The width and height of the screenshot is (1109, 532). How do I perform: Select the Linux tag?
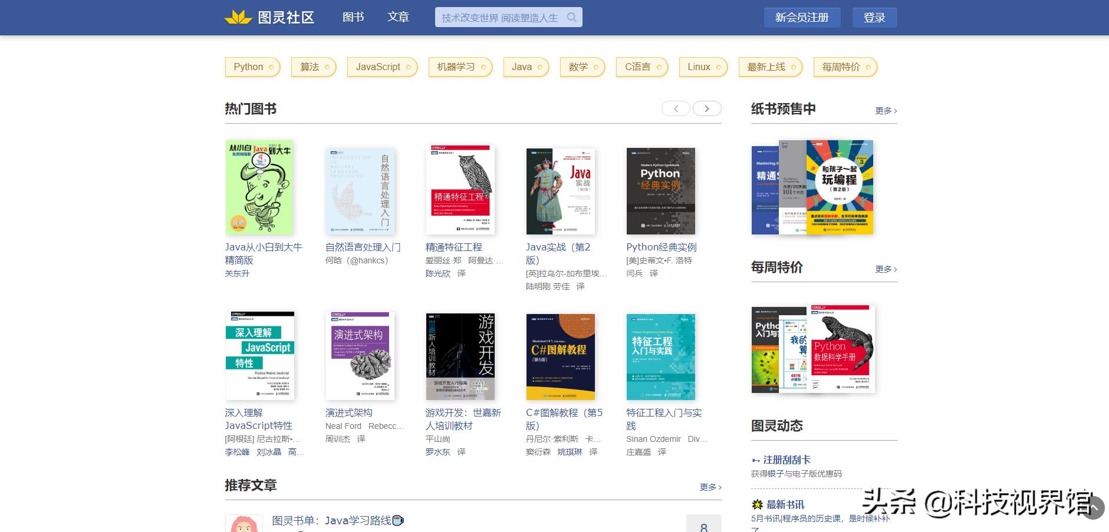pyautogui.click(x=703, y=67)
